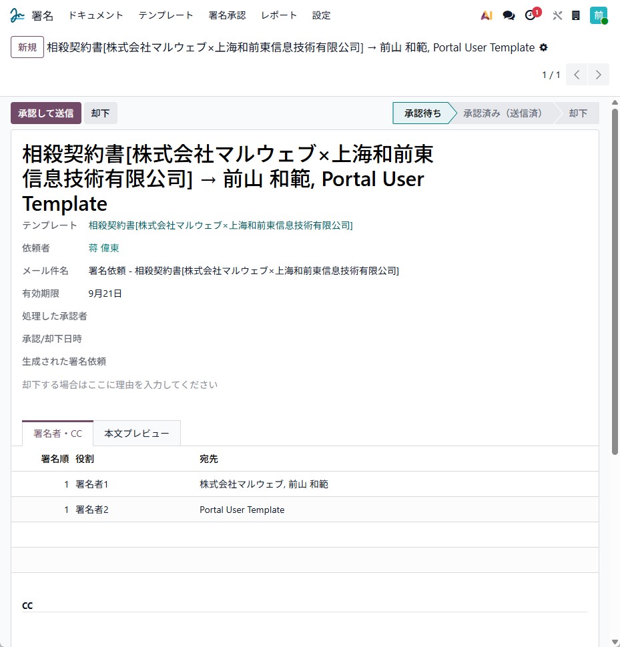The height and width of the screenshot is (647, 620).
Task: Go to next record arrow
Action: 598,75
